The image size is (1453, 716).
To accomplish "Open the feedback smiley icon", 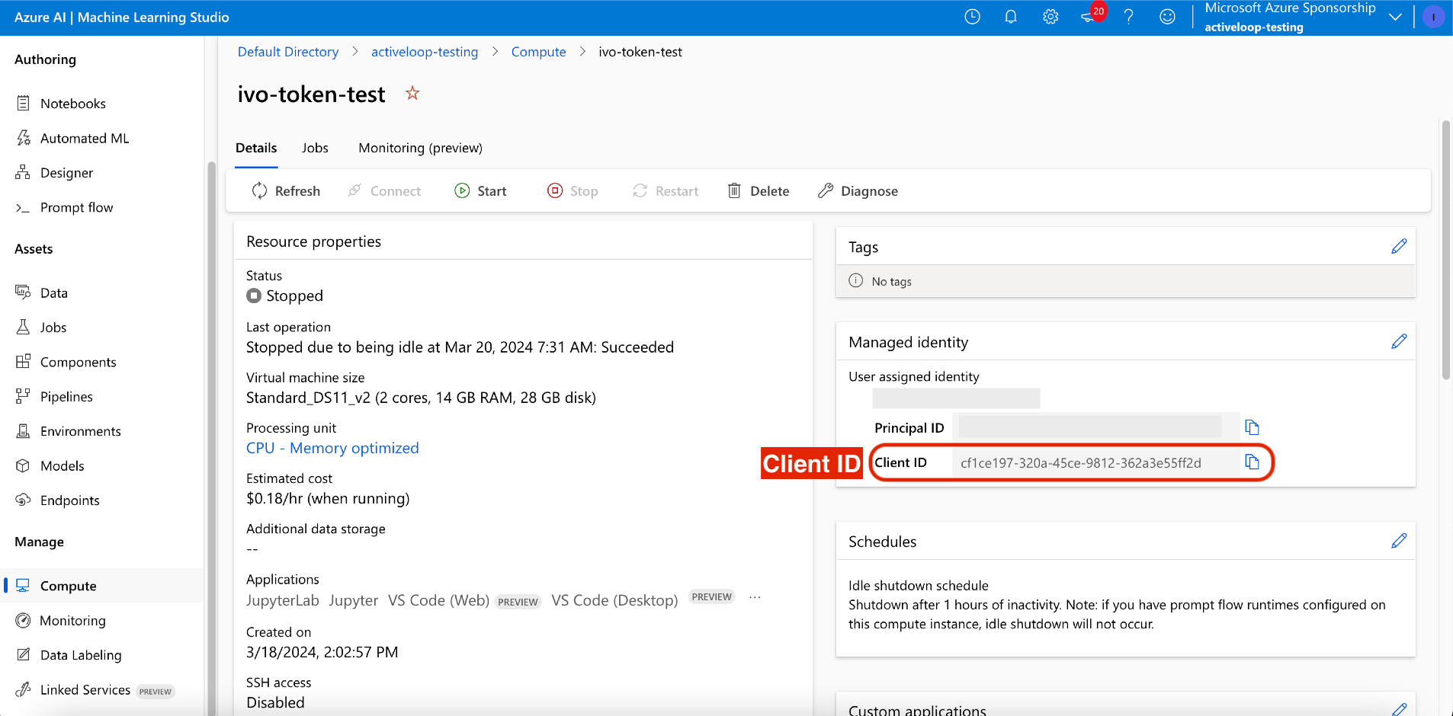I will pos(1167,17).
